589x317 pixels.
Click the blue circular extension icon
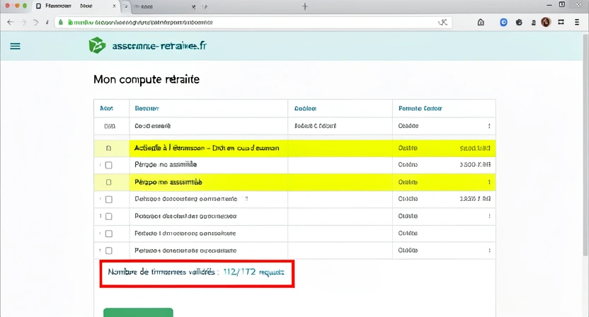504,23
